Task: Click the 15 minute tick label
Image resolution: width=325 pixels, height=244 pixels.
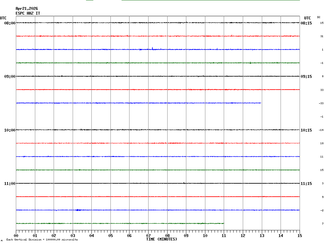Action: coord(299,236)
